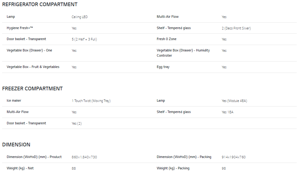The height and width of the screenshot is (173, 297).
Task: Select the 'Yes (Module 4EA)' lamp value
Action: click(x=234, y=101)
